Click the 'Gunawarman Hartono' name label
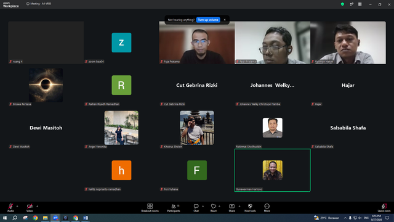This screenshot has height=222, width=394. click(x=249, y=189)
